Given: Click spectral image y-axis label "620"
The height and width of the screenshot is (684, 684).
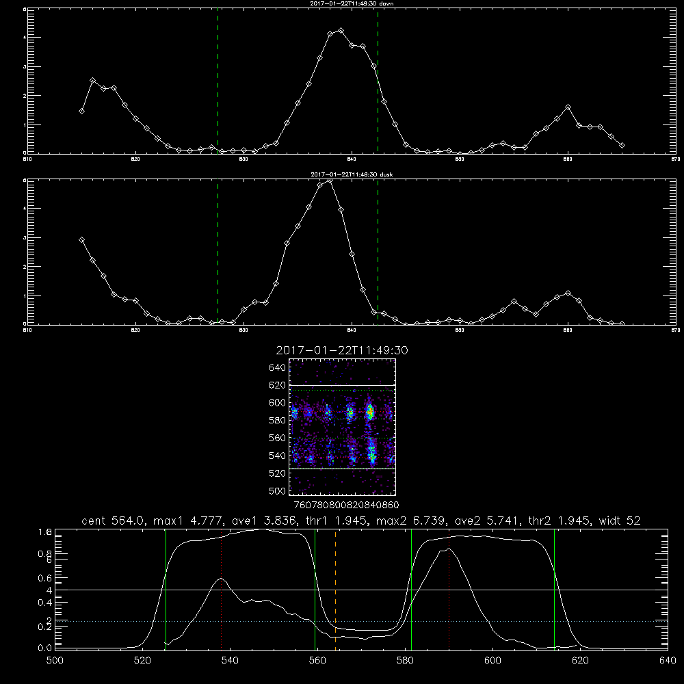Looking at the screenshot, I should point(277,385).
